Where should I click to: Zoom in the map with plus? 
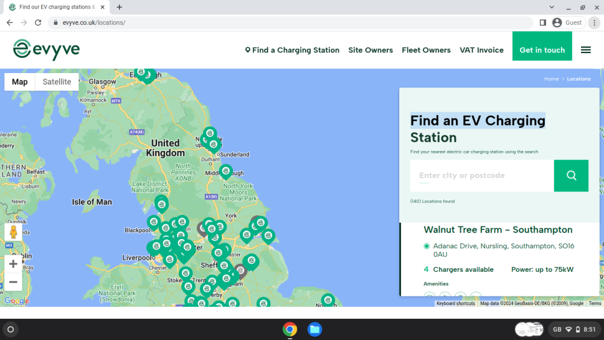[x=13, y=264]
